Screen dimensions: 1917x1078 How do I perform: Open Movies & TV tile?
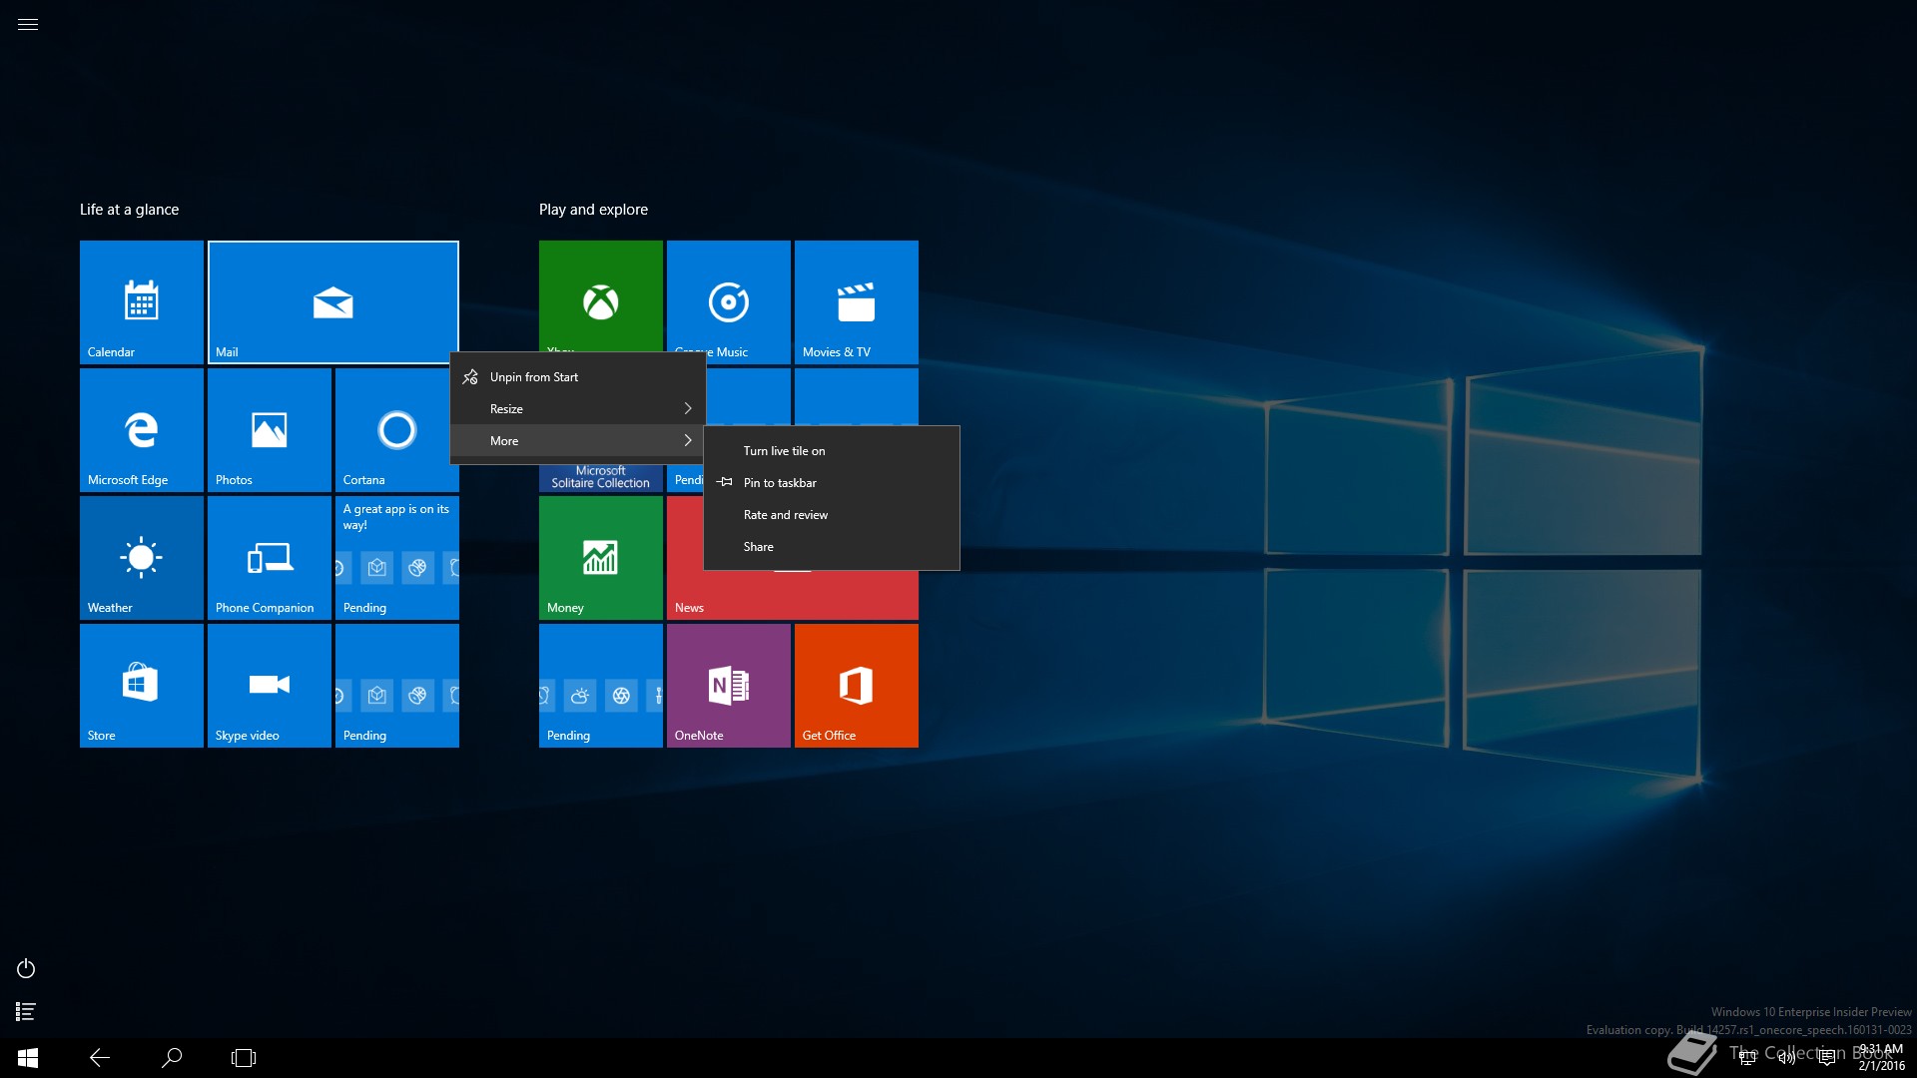point(857,302)
